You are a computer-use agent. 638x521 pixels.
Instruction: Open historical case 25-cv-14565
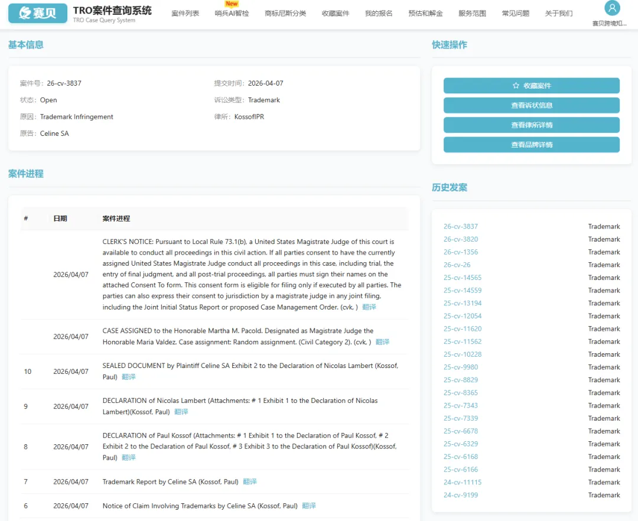coord(463,278)
